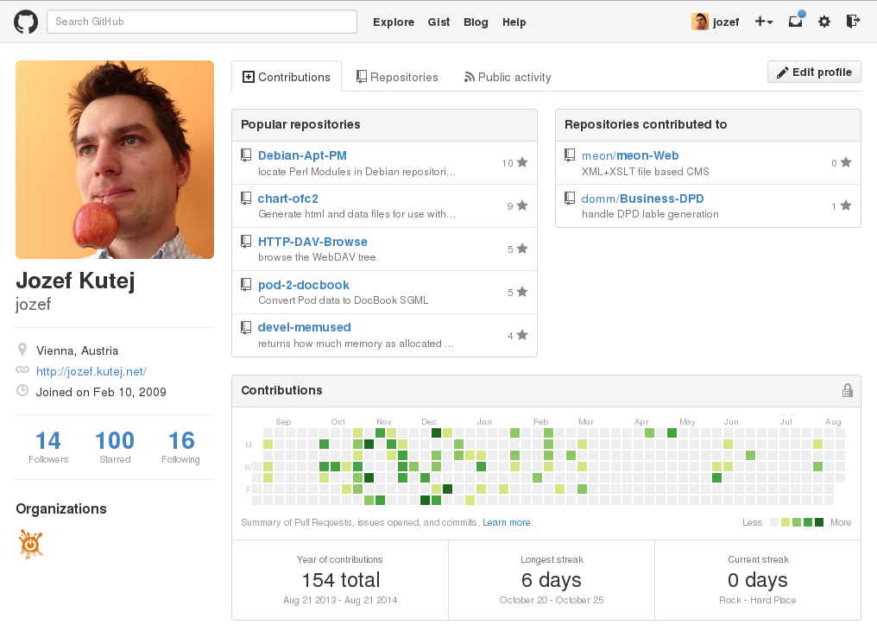
Task: Click the Vienna, Austria location text
Action: click(77, 350)
